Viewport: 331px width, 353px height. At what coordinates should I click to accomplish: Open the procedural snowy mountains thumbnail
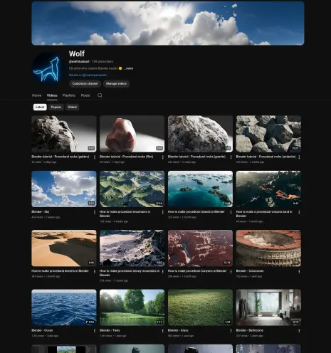pos(132,248)
